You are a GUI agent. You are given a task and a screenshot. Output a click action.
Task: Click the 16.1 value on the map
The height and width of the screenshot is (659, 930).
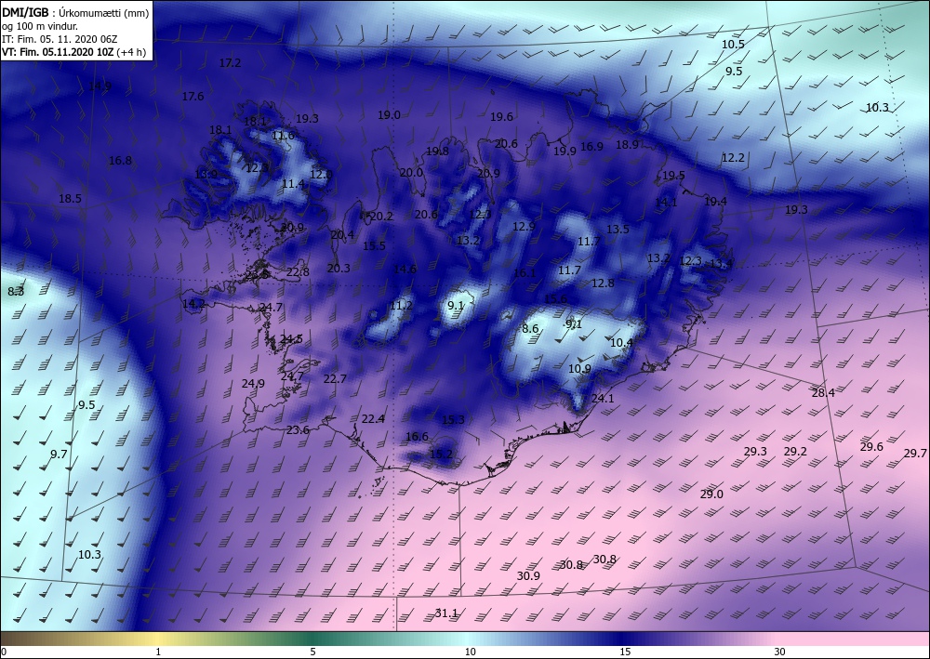tap(525, 273)
